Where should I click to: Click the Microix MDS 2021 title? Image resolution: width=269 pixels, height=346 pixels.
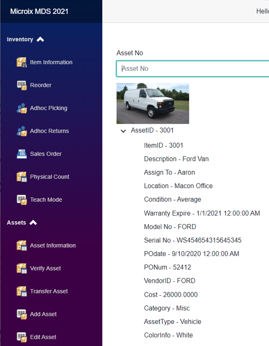[x=39, y=12]
